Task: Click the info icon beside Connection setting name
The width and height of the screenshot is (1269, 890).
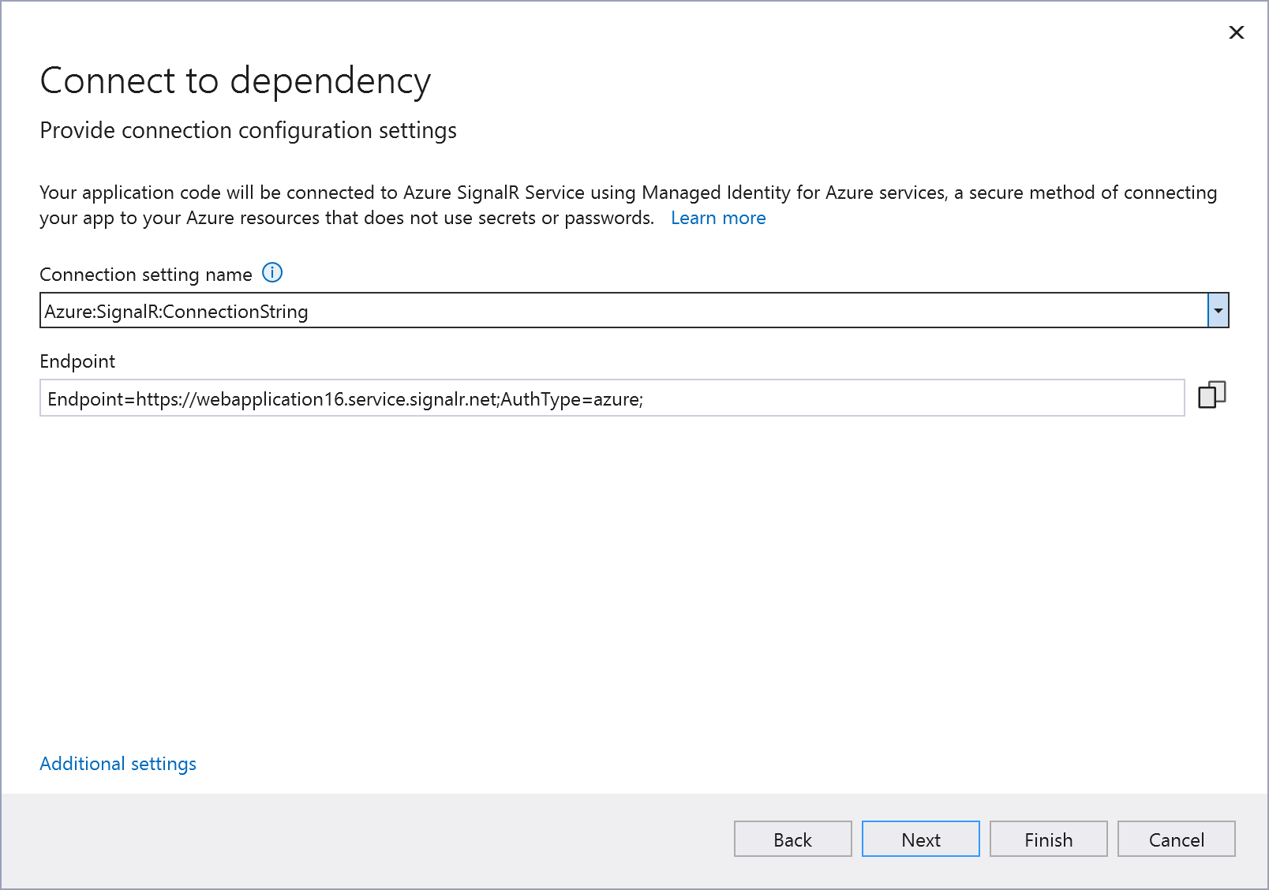Action: pyautogui.click(x=272, y=273)
